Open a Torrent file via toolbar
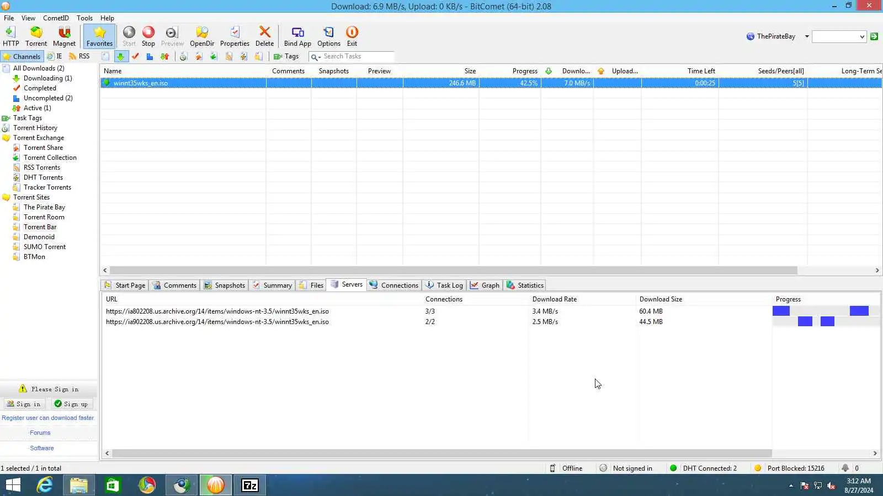 pos(36,36)
